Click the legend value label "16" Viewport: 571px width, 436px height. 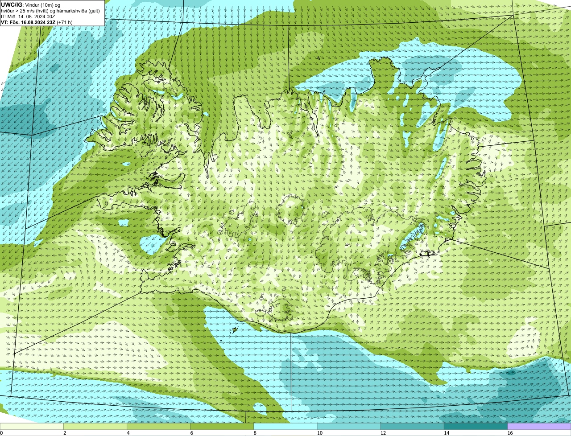[509, 433]
